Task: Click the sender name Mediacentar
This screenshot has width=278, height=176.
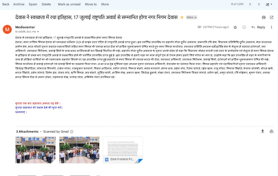Action: pyautogui.click(x=25, y=27)
